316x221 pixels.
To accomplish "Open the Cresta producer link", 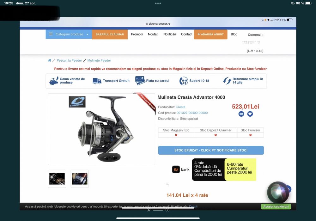I will (x=180, y=107).
